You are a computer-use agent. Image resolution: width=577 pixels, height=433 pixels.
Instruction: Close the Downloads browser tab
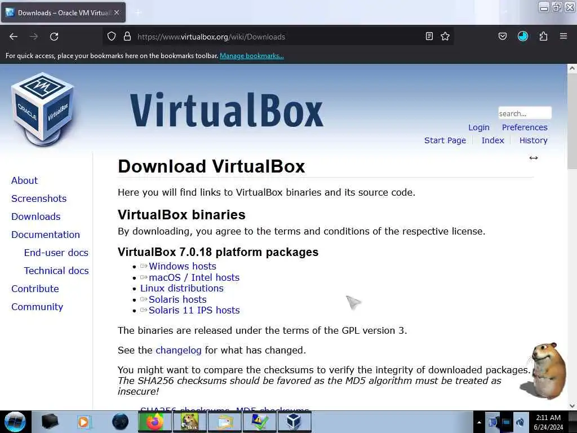click(117, 12)
